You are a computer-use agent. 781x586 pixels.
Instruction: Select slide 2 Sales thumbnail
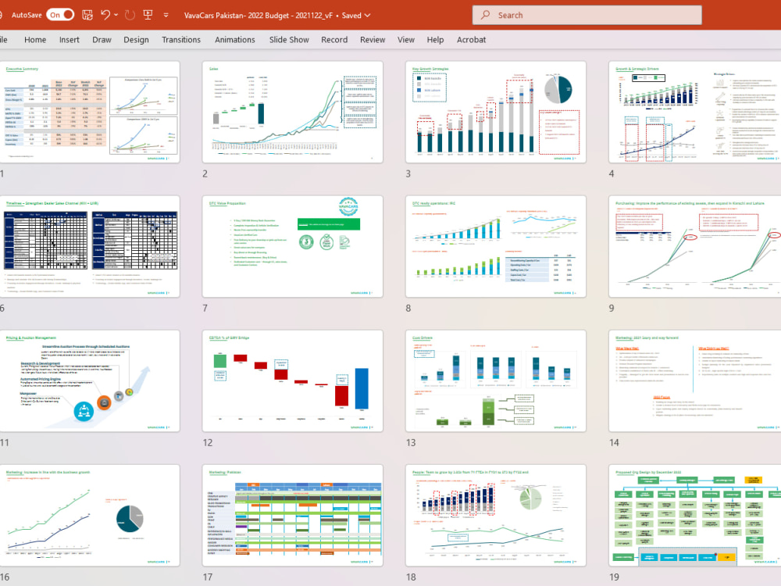coord(292,112)
